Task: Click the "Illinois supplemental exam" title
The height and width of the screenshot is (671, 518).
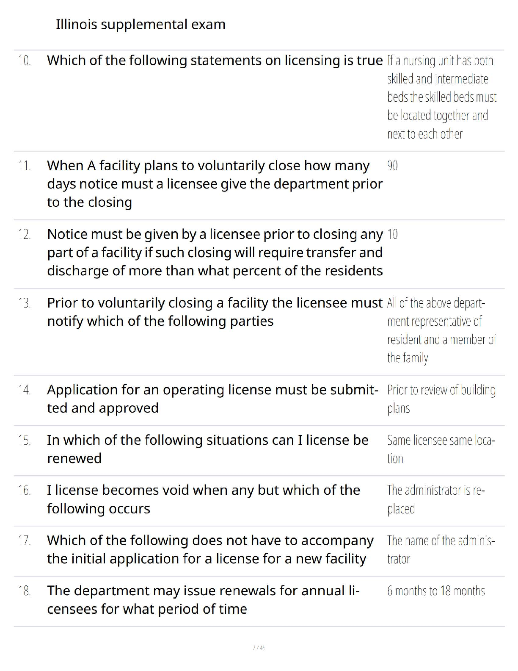Action: click(141, 25)
